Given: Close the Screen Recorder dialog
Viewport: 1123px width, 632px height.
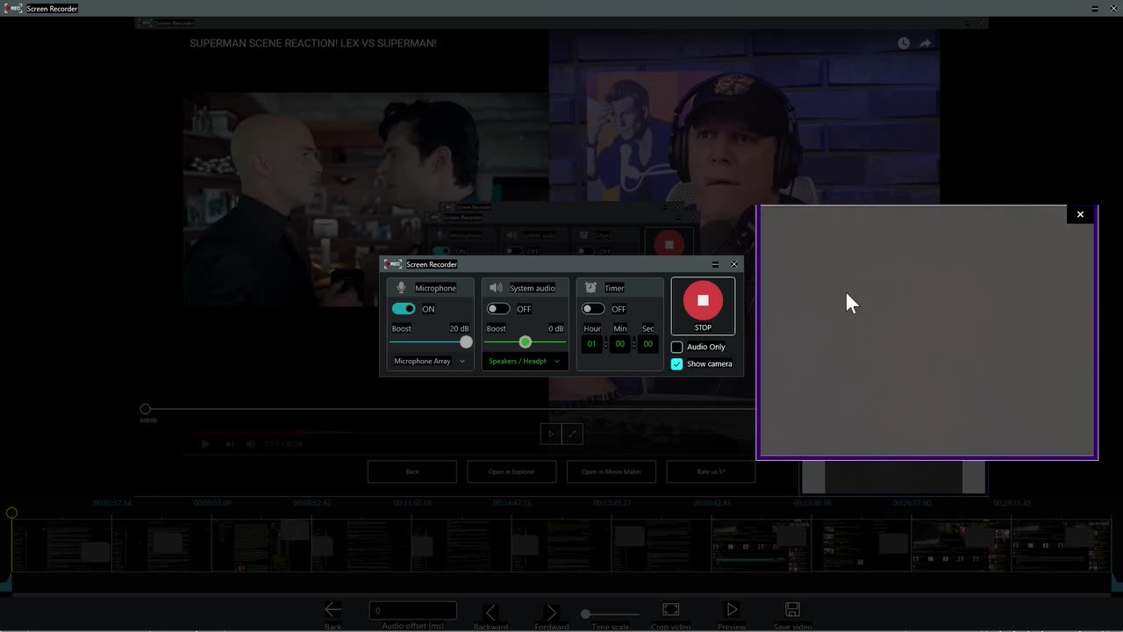Looking at the screenshot, I should [734, 264].
